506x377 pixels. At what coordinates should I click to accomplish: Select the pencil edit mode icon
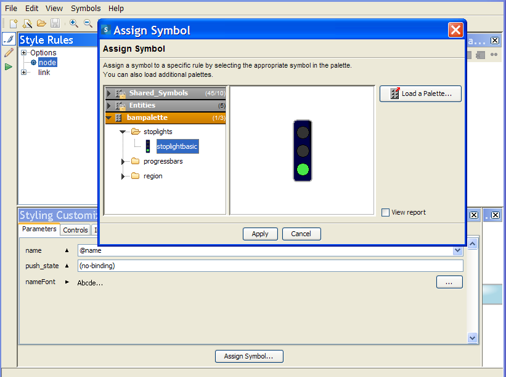point(9,53)
